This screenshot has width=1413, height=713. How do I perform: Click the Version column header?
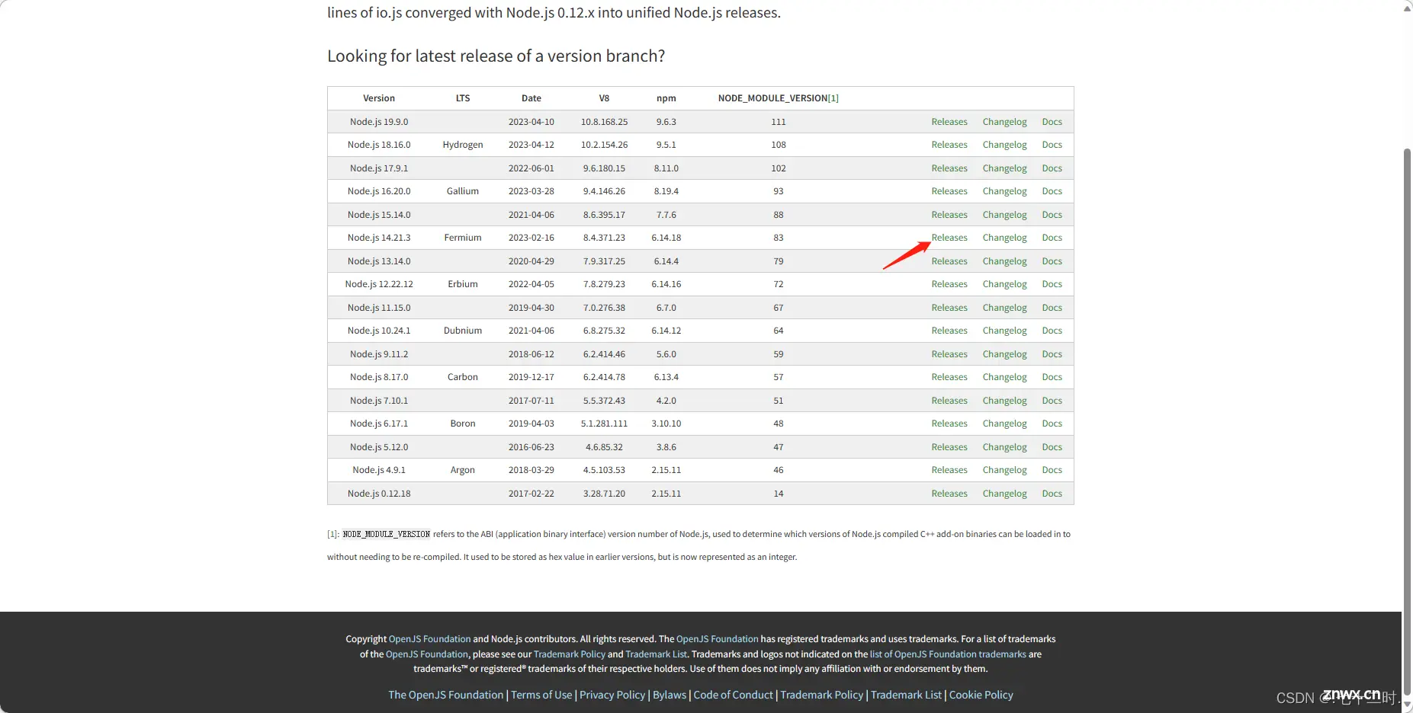(379, 98)
